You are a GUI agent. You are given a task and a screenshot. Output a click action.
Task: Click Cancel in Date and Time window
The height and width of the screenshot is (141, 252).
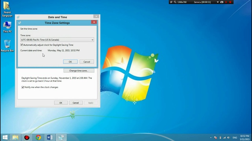click(76, 103)
